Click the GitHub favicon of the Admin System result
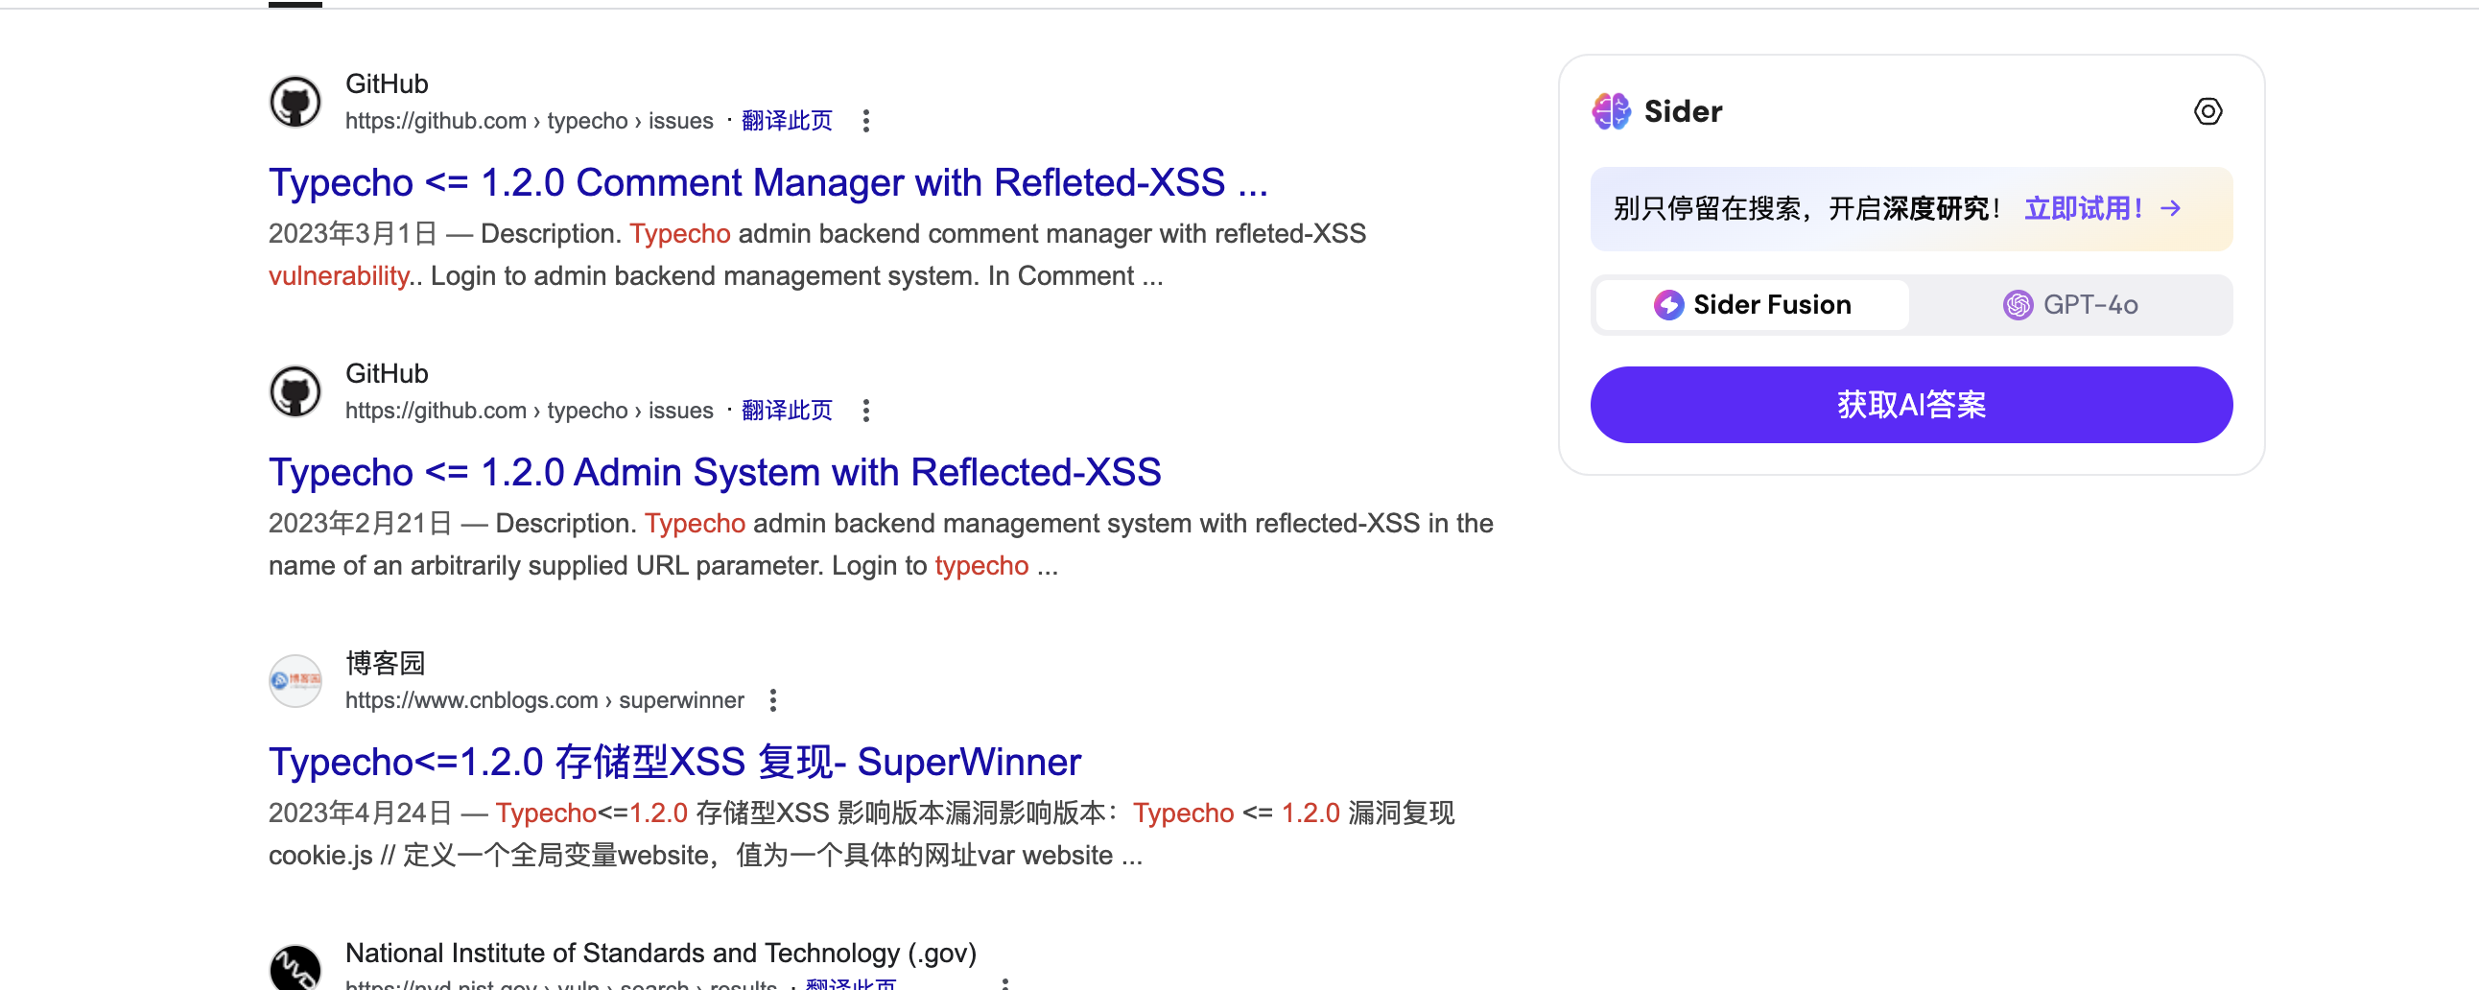The image size is (2479, 990). coord(295,391)
